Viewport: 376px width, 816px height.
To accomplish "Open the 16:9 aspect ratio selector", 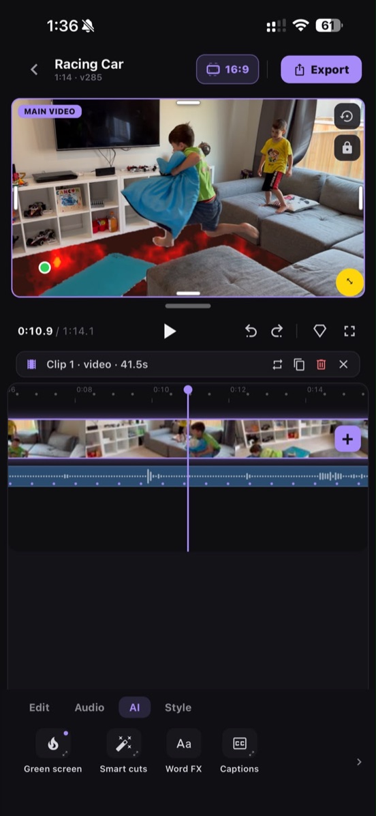I will click(228, 69).
